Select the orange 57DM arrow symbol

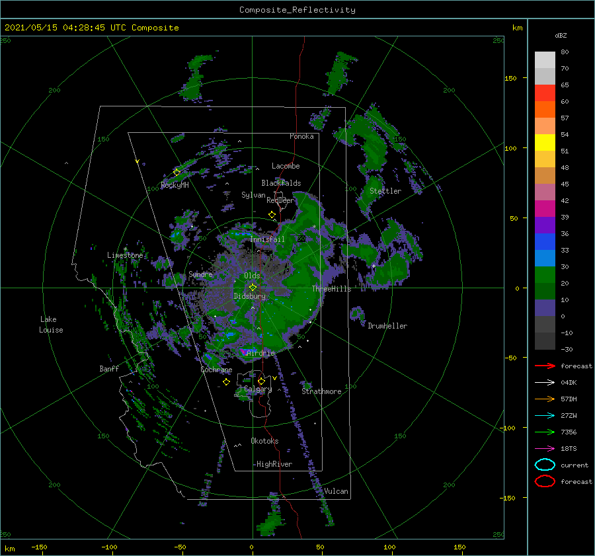point(545,399)
